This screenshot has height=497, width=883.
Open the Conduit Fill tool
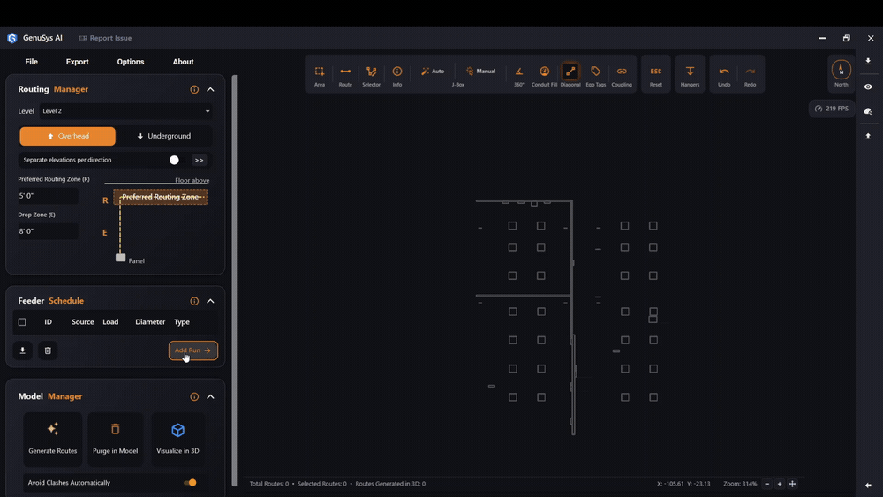544,75
